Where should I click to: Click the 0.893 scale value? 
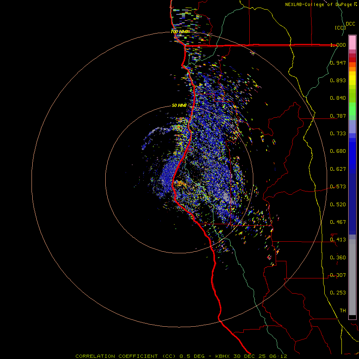(338, 80)
